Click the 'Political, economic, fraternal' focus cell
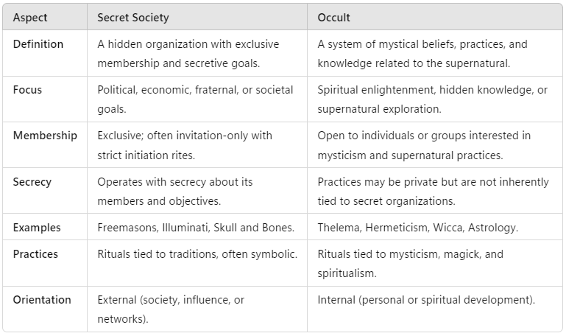The height and width of the screenshot is (336, 566). [197, 99]
